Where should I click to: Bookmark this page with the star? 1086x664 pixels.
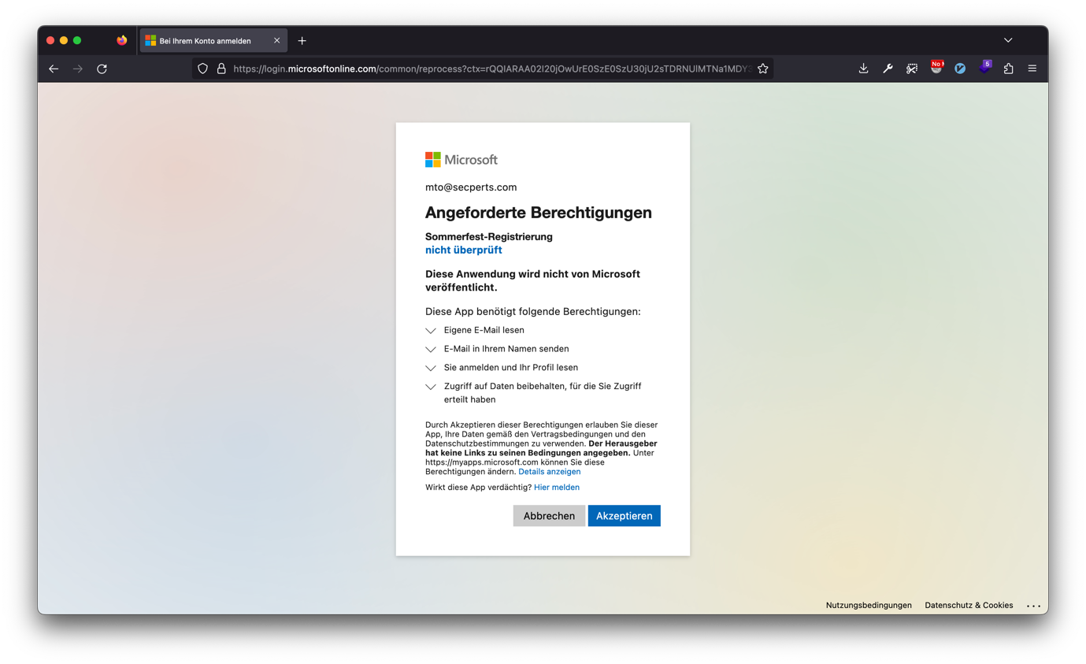pyautogui.click(x=762, y=69)
